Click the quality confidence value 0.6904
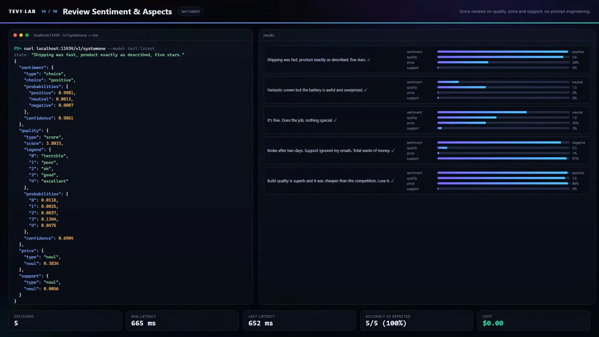 coord(66,239)
